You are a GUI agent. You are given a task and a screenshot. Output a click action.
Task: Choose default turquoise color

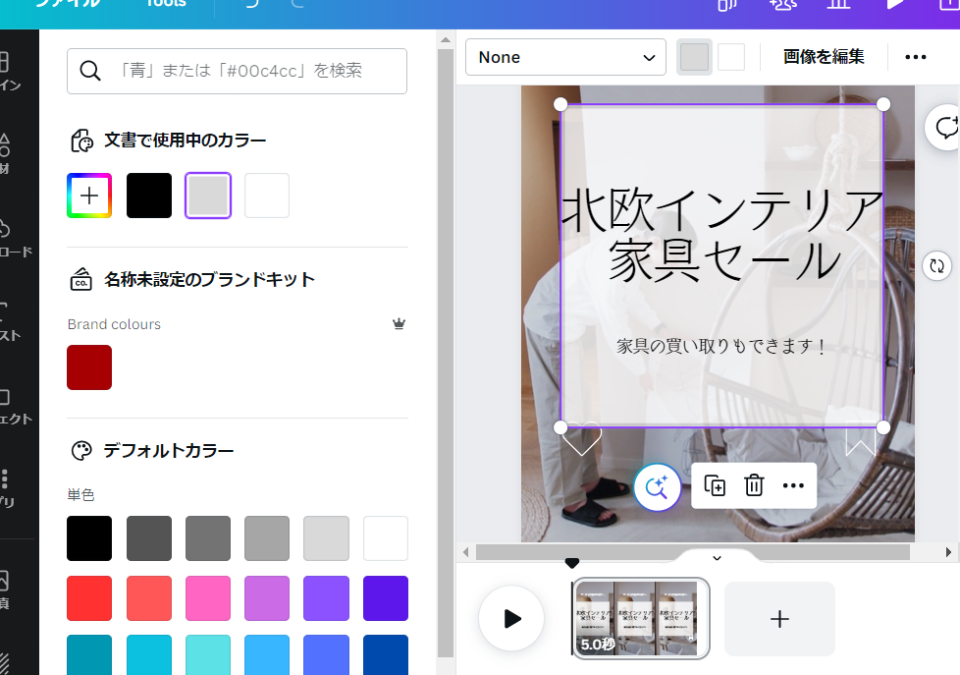click(x=208, y=654)
